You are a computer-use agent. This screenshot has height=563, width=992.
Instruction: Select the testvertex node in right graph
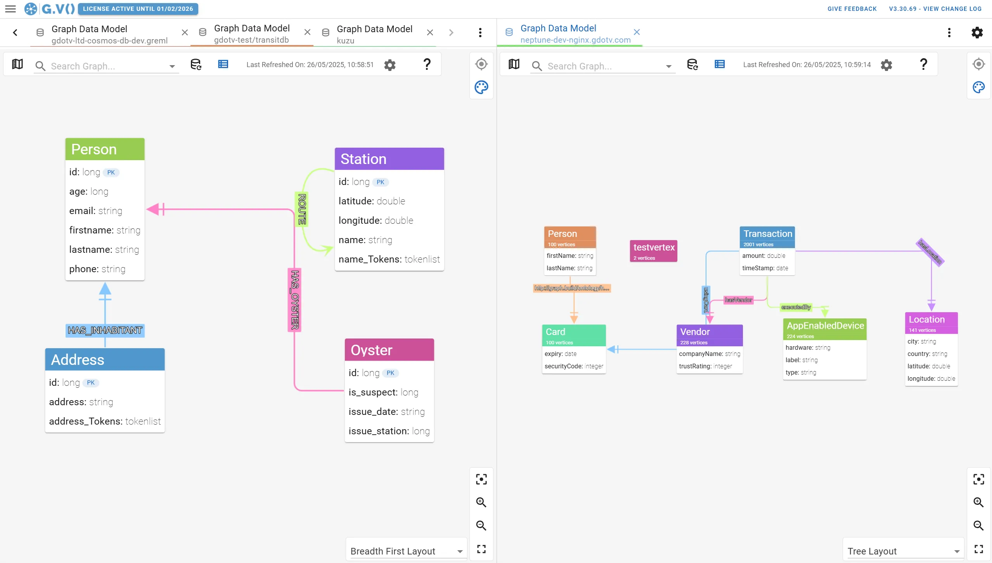pos(653,251)
